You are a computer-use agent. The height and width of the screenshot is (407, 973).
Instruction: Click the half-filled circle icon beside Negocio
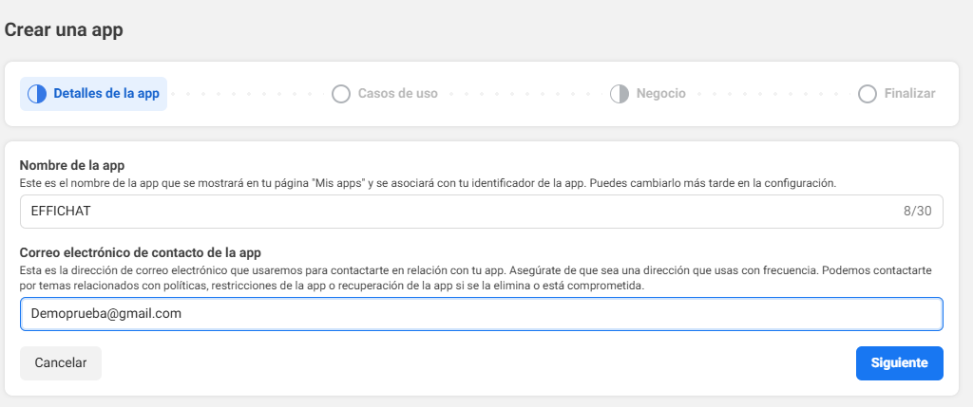tap(619, 94)
